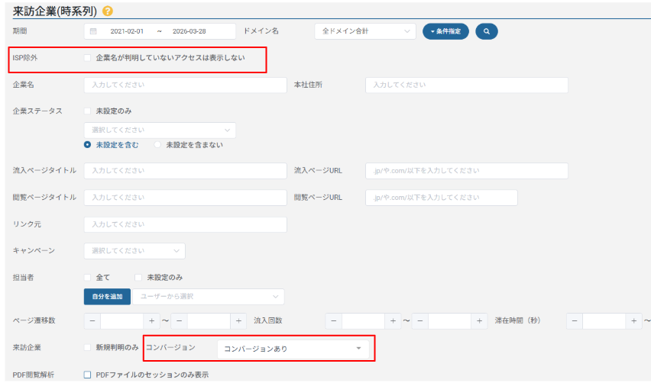Click plus stepper on first ページ遷移数 field
Screen dimensions: 651x383
(151, 321)
